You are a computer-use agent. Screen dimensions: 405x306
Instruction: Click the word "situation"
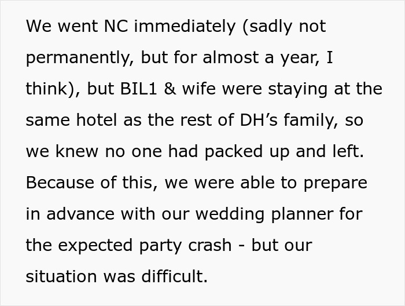(61, 276)
